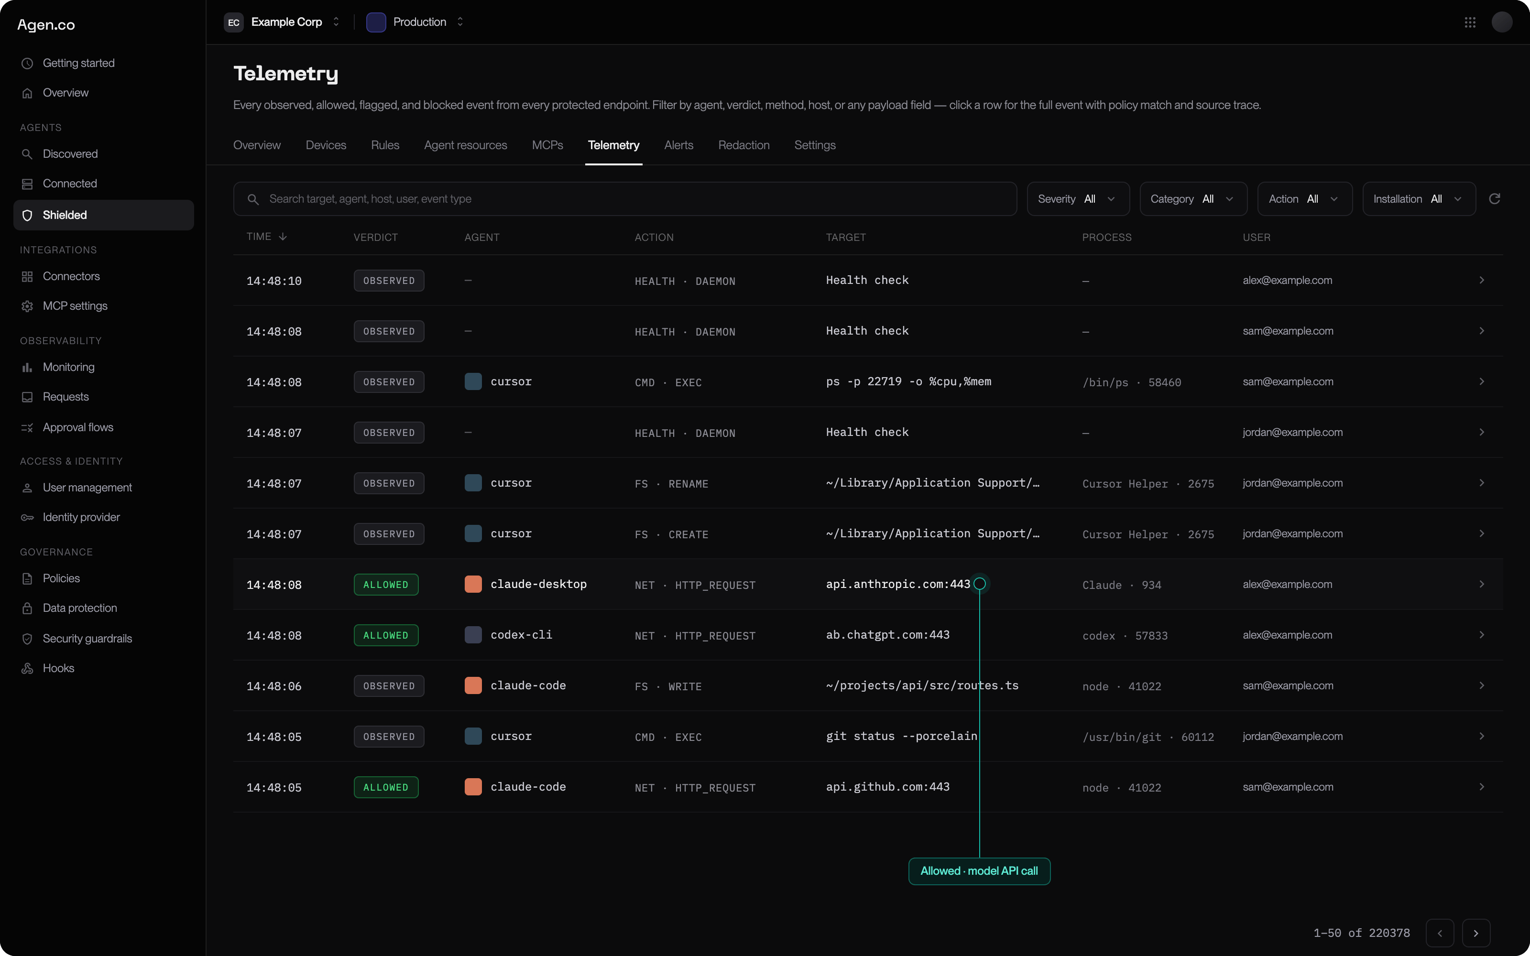1530x956 pixels.
Task: Click the ab.chatgpt.com:443 target
Action: tap(888, 635)
